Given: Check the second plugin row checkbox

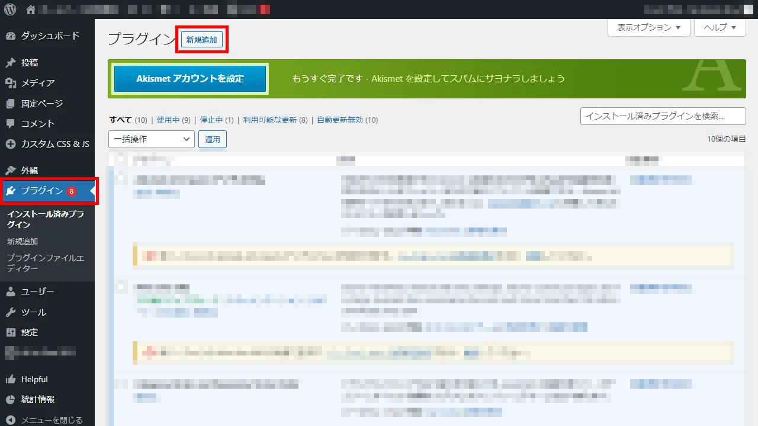Looking at the screenshot, I should click(x=121, y=287).
